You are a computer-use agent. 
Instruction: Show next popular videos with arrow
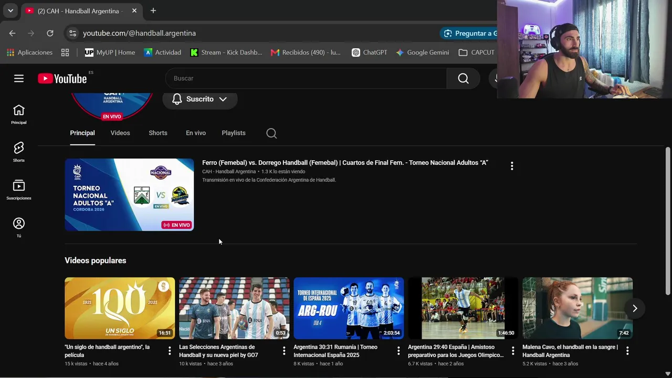point(635,308)
